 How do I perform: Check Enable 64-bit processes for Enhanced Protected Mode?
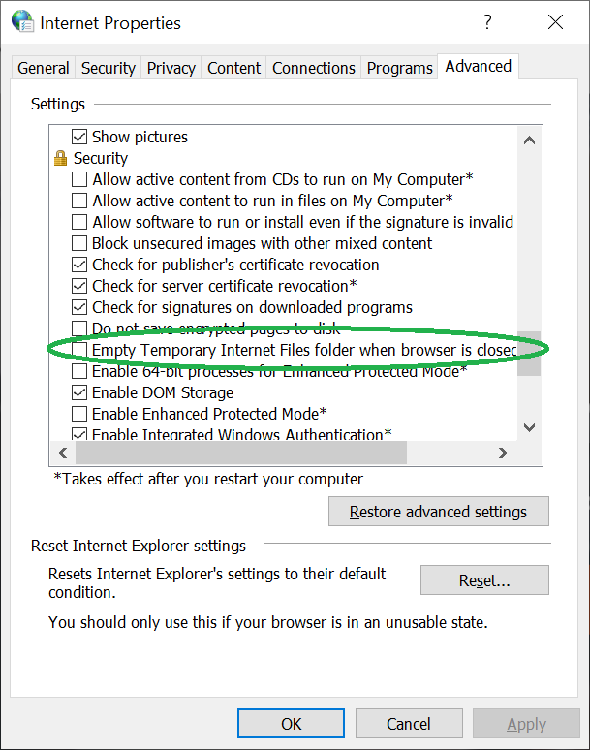(x=79, y=371)
